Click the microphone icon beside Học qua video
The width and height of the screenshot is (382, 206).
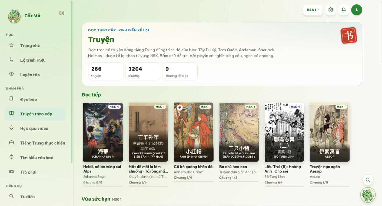11,128
